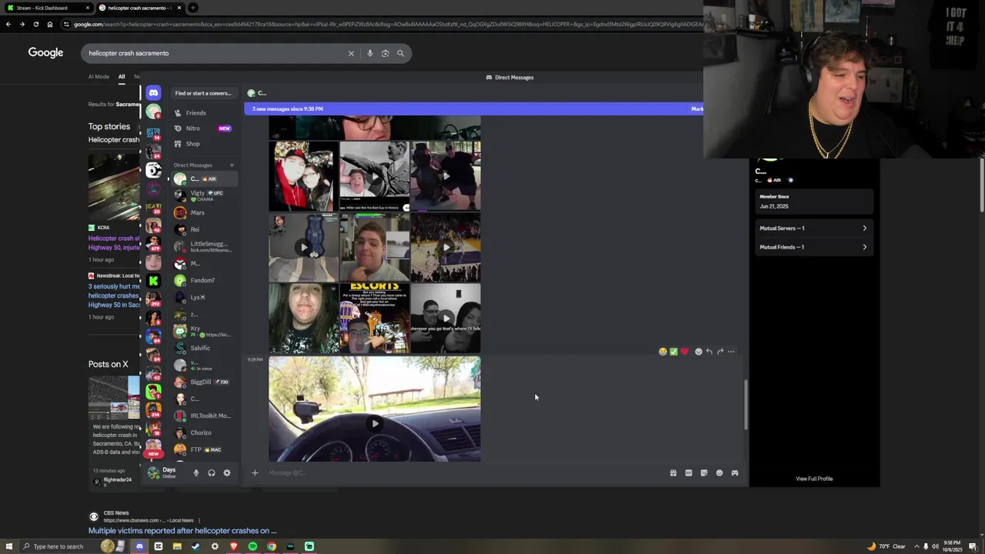The height and width of the screenshot is (554, 985).
Task: Open the Salvific direct message
Action: (x=204, y=348)
